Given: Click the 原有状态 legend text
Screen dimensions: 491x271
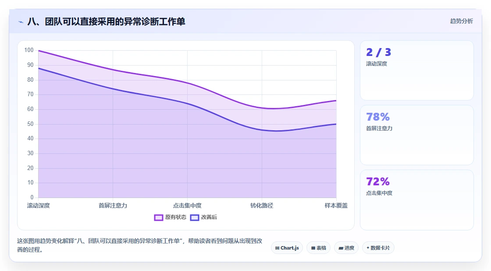Looking at the screenshot, I should (x=176, y=217).
